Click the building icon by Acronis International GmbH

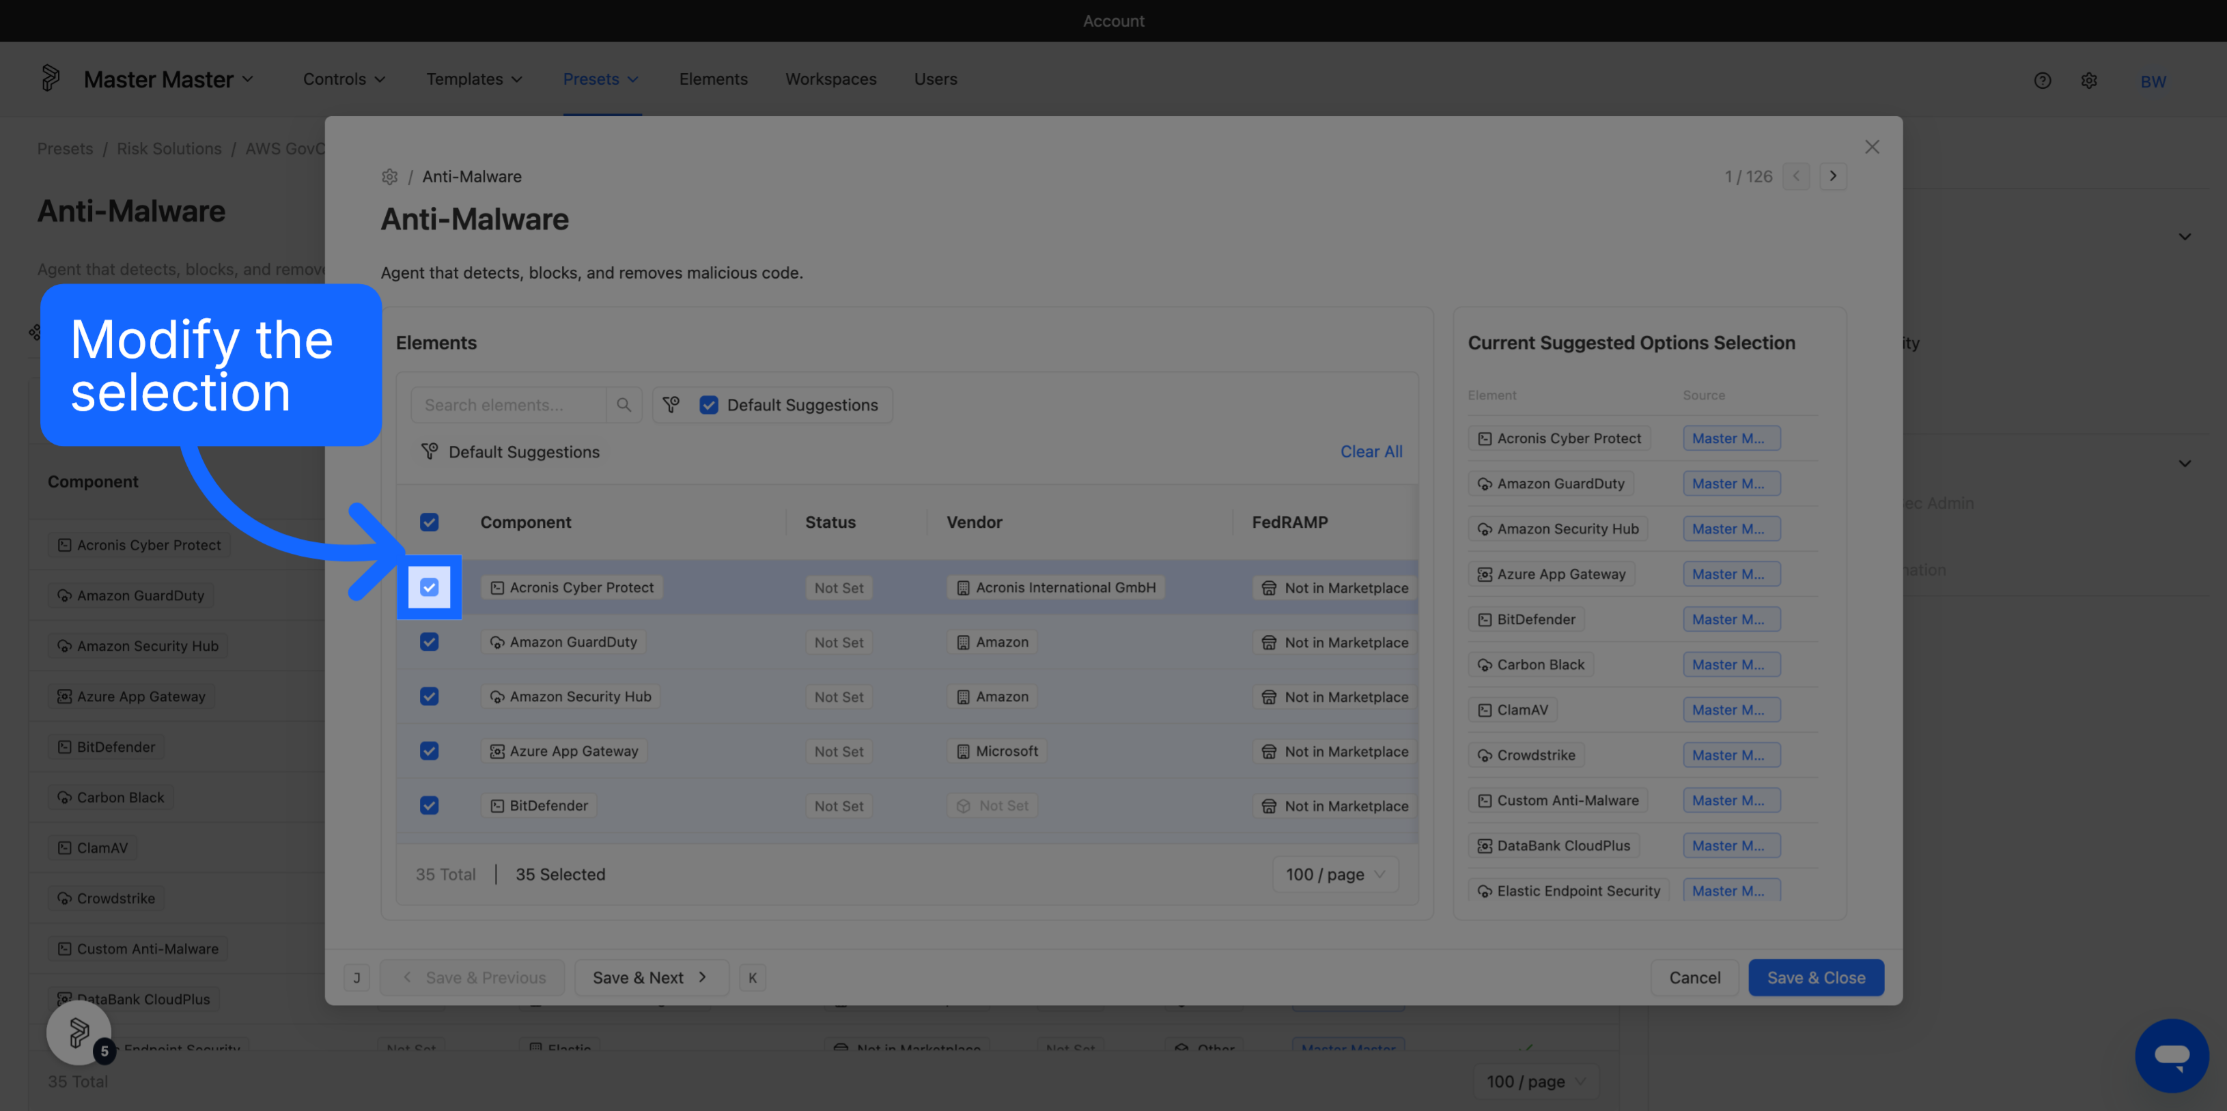coord(962,588)
